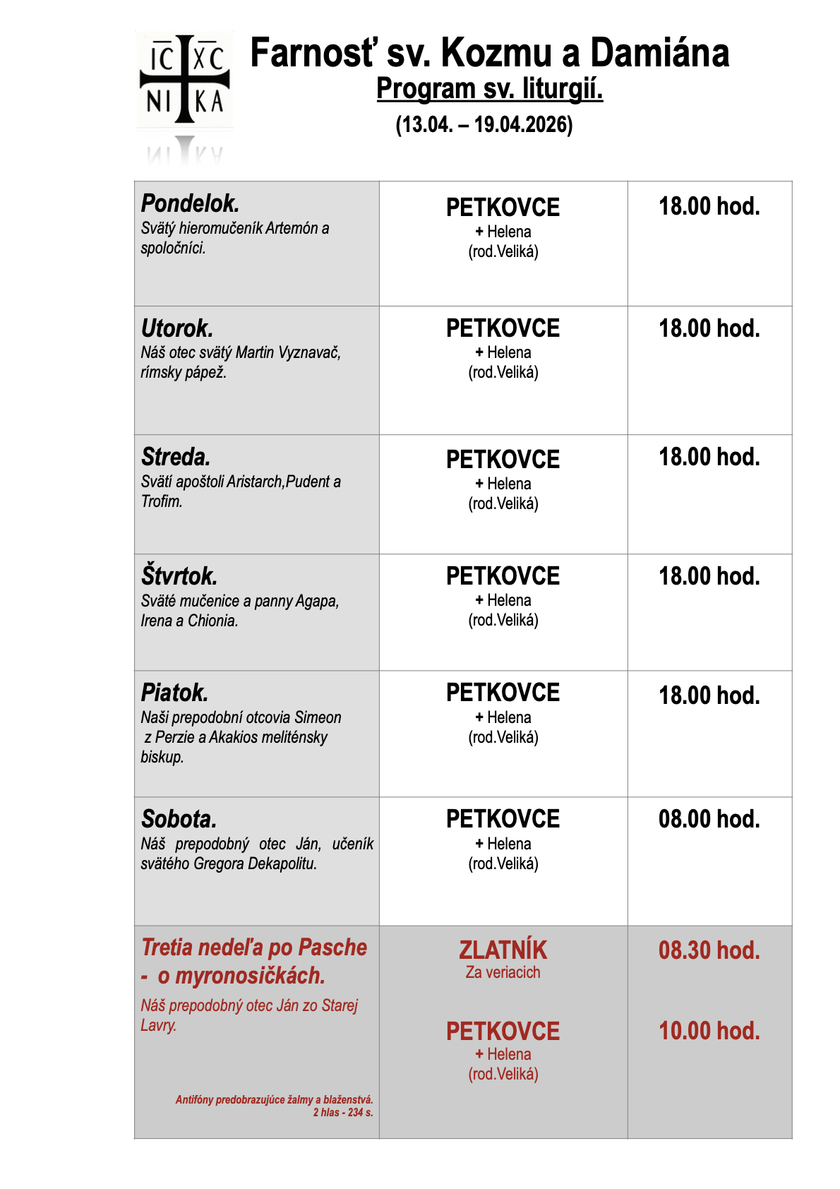840x1189 pixels.
Task: Click the "Za veriacich" intention text
Action: click(x=503, y=972)
